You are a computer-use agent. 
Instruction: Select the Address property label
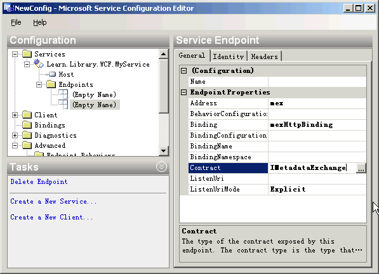click(x=204, y=103)
